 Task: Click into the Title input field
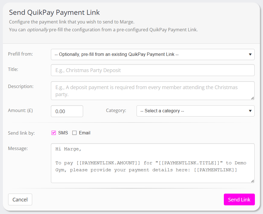point(152,70)
